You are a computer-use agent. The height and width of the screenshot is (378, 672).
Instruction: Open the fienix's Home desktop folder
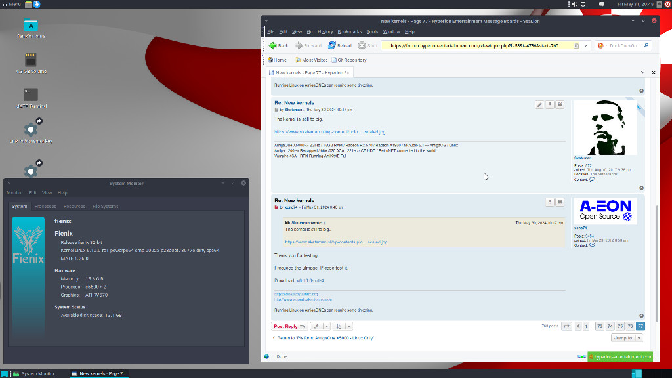(x=31, y=29)
